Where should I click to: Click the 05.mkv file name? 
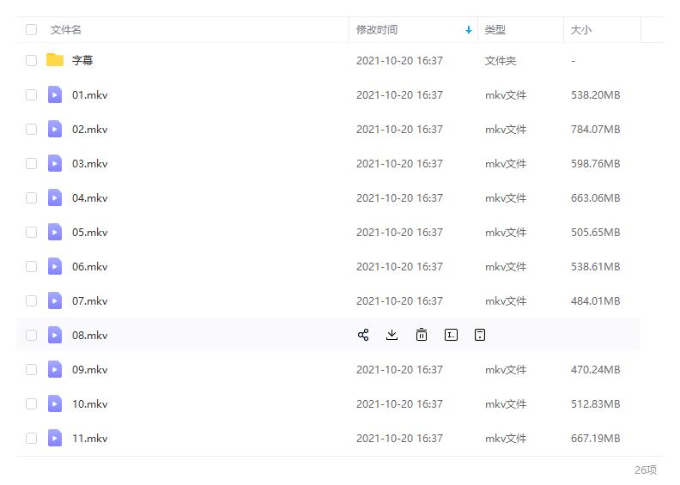[x=90, y=232]
